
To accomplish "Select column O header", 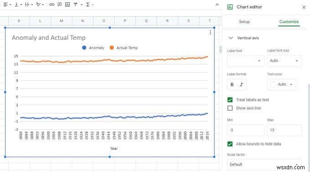I will coord(104,21).
